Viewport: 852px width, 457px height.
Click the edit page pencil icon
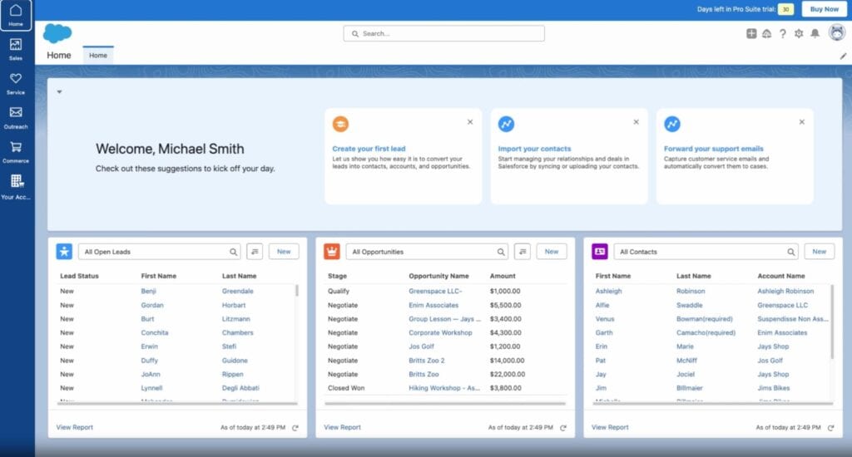(x=843, y=56)
